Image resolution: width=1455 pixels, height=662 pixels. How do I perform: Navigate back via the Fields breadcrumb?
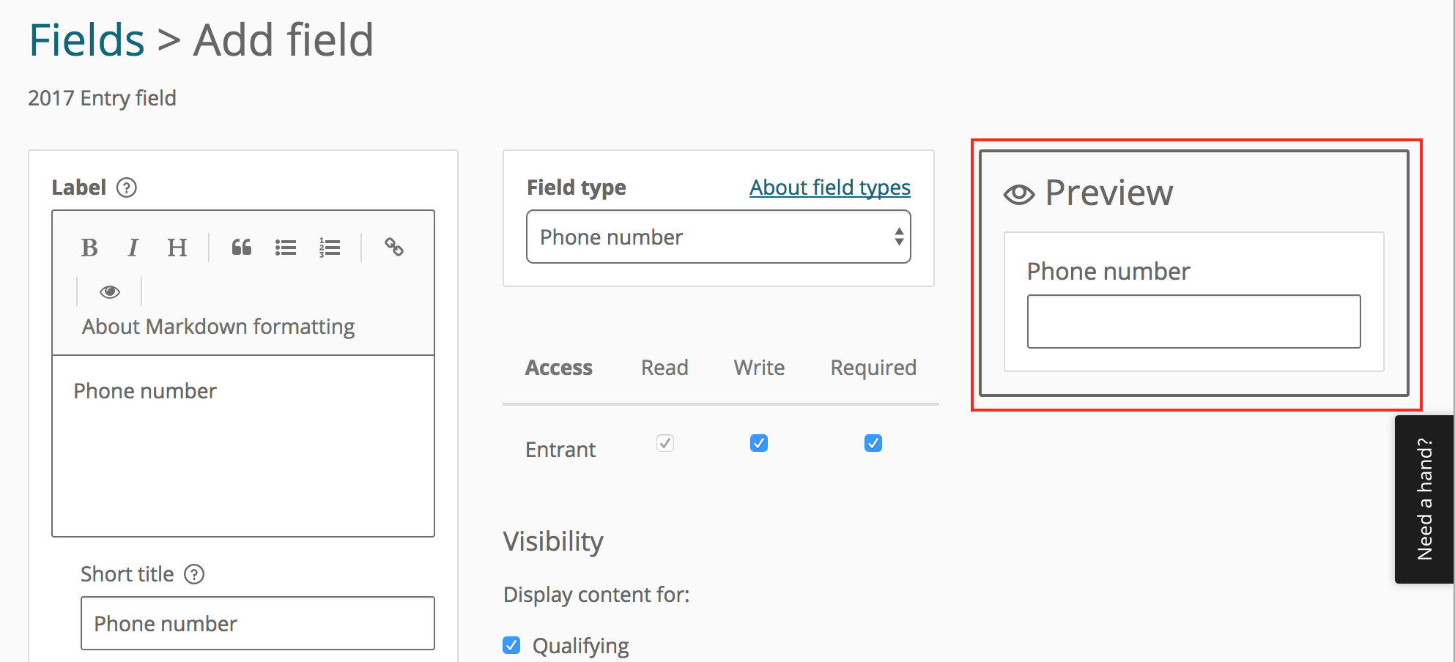click(x=86, y=38)
